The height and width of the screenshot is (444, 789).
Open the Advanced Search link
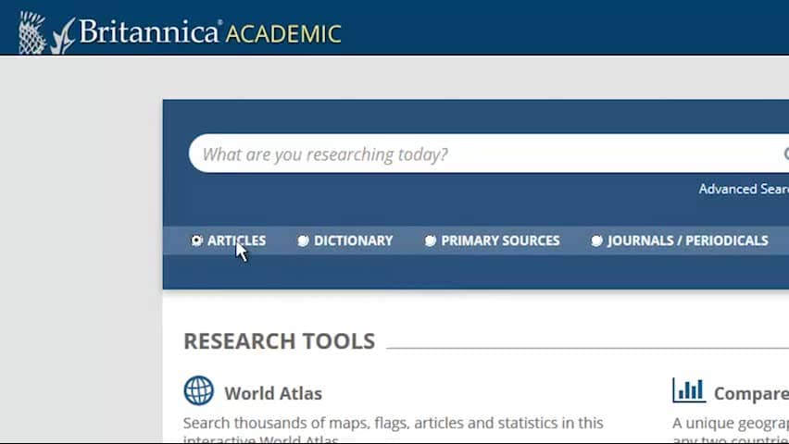pyautogui.click(x=744, y=189)
